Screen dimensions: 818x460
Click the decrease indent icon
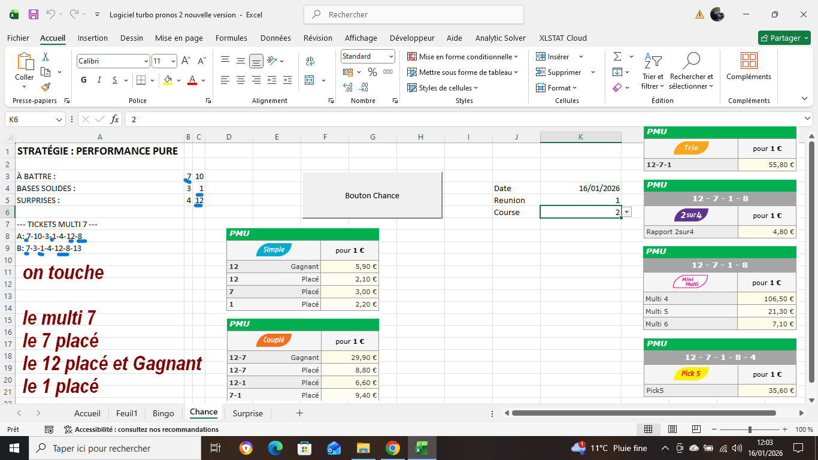(272, 80)
